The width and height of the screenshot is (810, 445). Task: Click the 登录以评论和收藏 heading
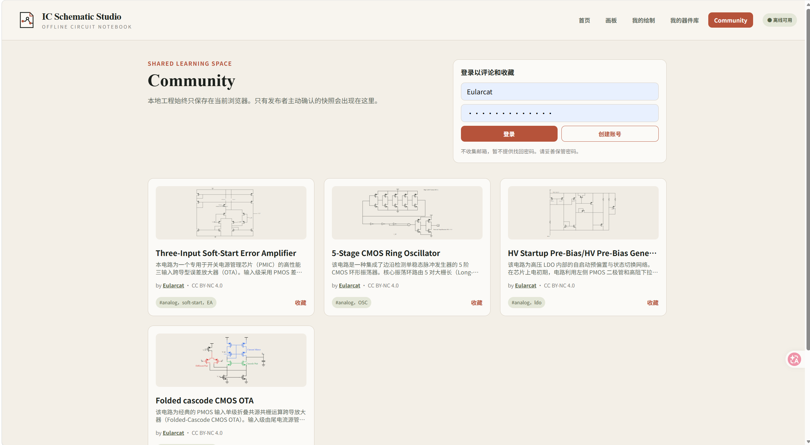487,72
